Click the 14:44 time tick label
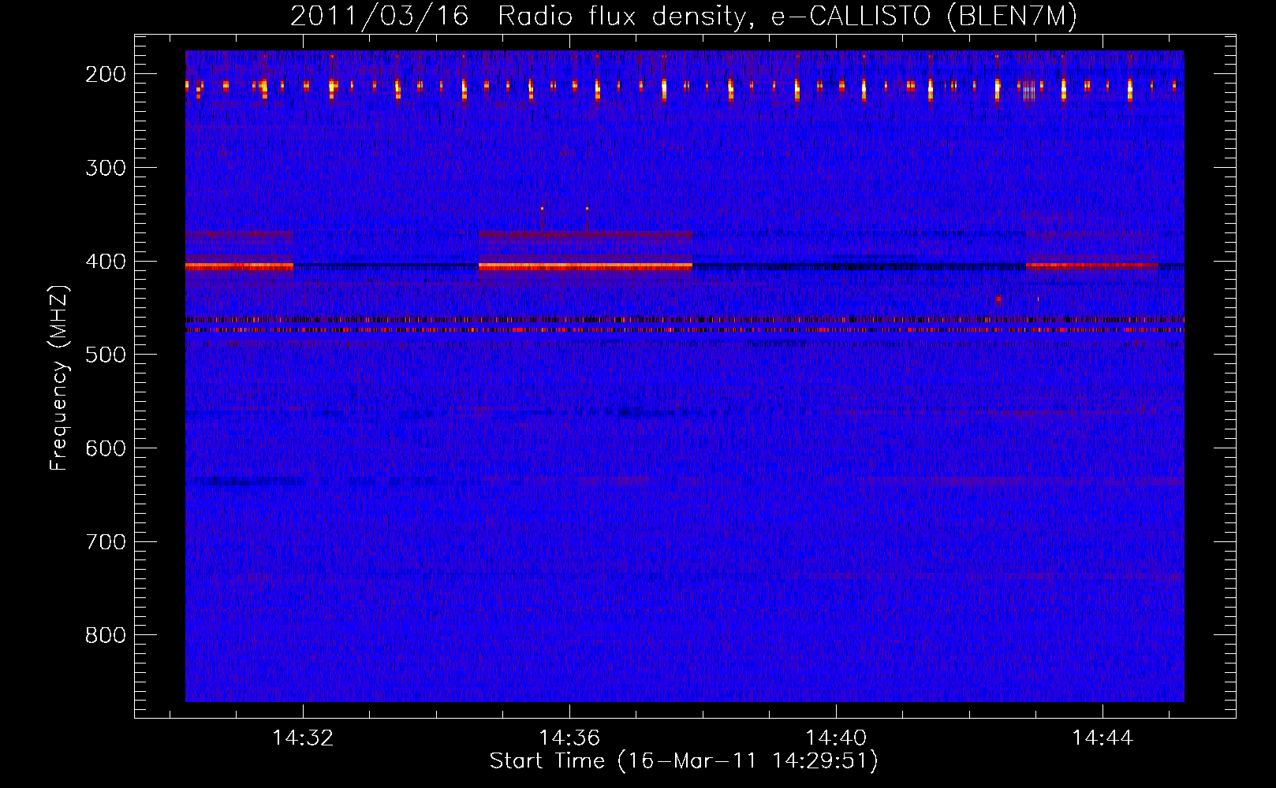The image size is (1276, 788). [x=1103, y=738]
